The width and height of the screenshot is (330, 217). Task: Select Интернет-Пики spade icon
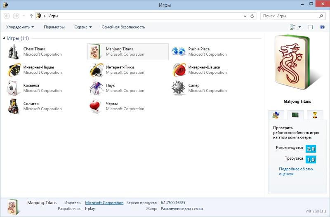97,70
